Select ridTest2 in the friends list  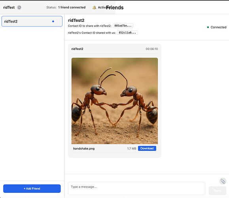32,21
